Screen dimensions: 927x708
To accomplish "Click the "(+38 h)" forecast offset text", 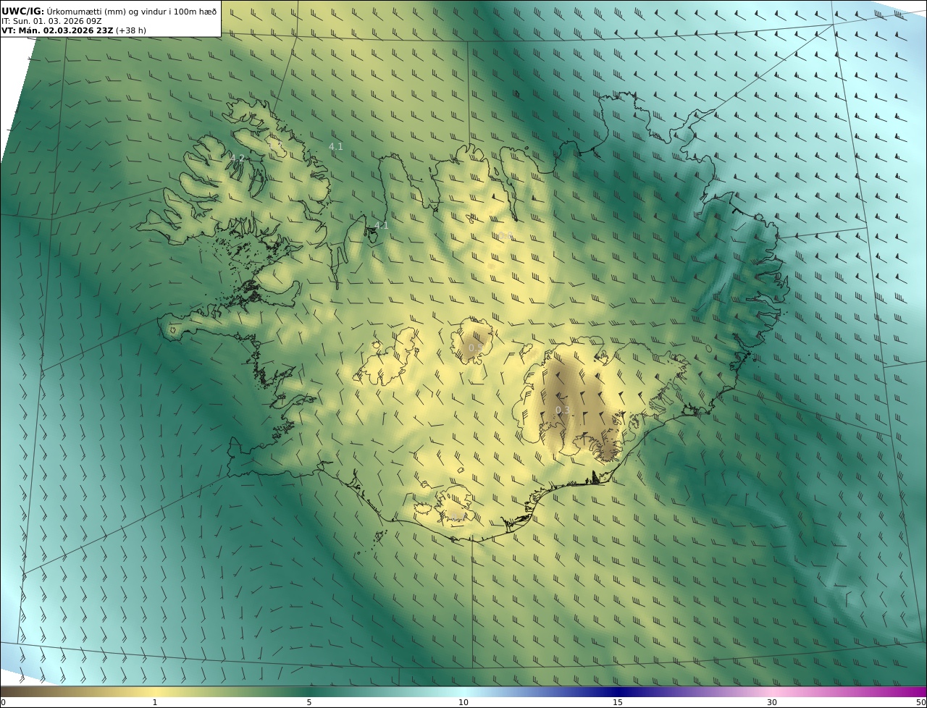I will (131, 30).
